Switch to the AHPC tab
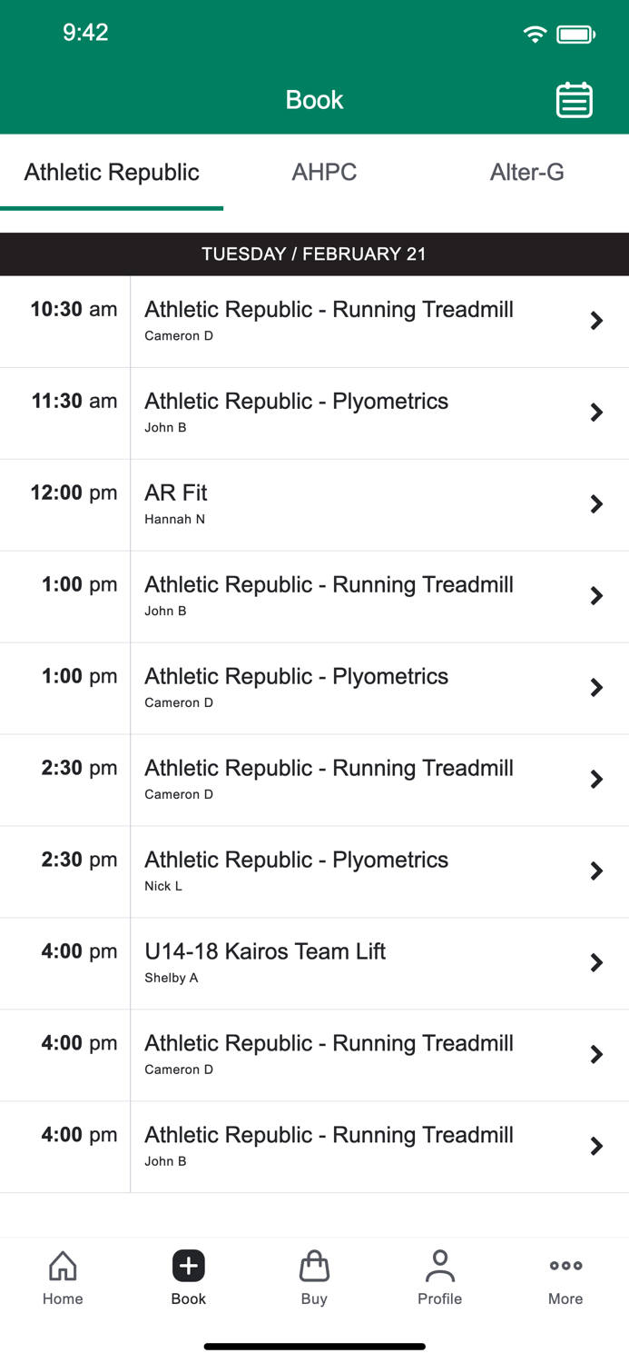This screenshot has width=629, height=1363. pyautogui.click(x=324, y=173)
